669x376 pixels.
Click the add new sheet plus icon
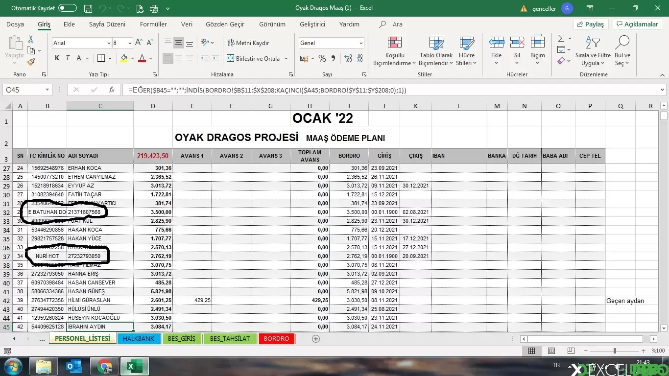pyautogui.click(x=316, y=339)
